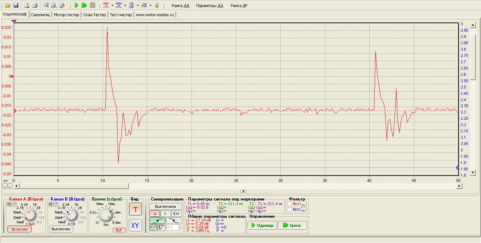Select the XY view mode button
Screen dimensions: 481x243
[135, 226]
